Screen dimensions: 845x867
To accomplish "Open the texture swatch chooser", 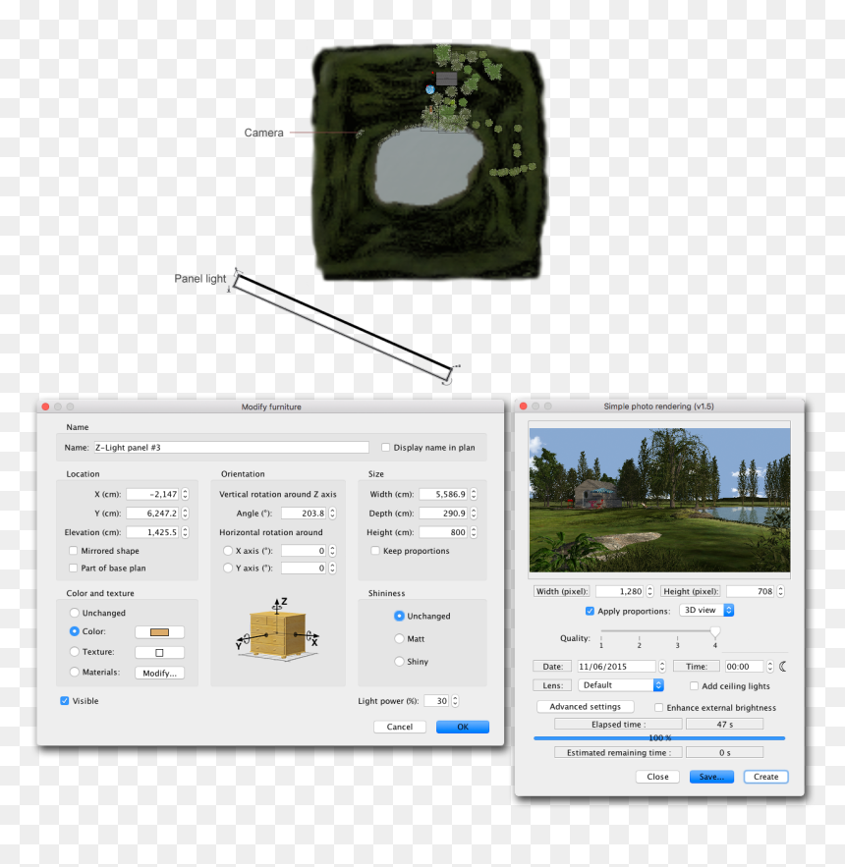I will pyautogui.click(x=159, y=653).
